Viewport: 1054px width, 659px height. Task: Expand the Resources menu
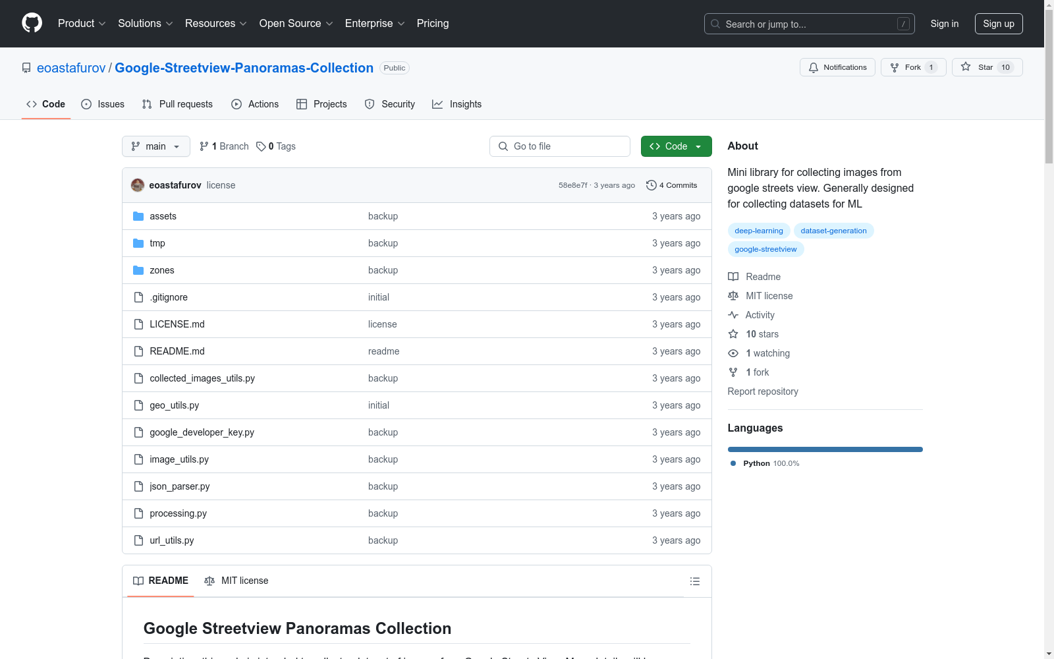point(216,23)
